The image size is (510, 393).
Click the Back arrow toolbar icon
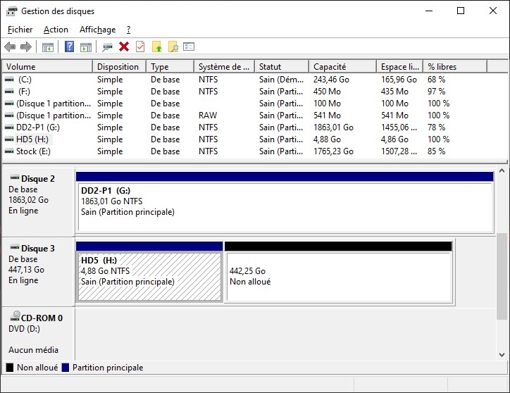point(10,47)
